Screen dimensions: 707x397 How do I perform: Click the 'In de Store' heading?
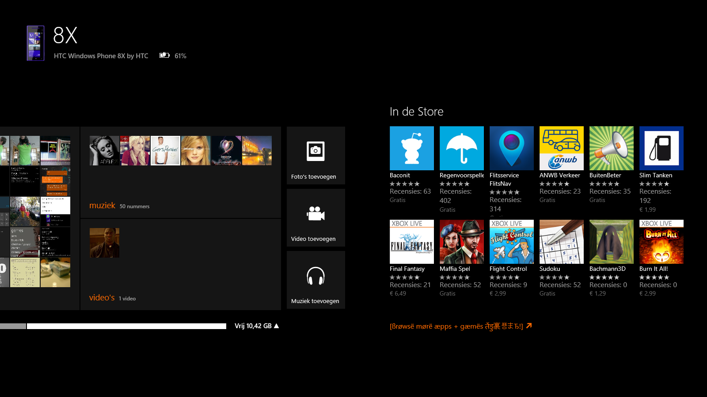coord(417,112)
